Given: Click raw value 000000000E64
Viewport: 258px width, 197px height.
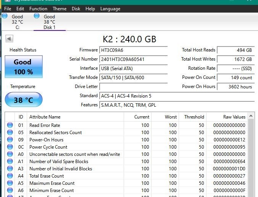Looking at the screenshot, I should (x=229, y=161).
